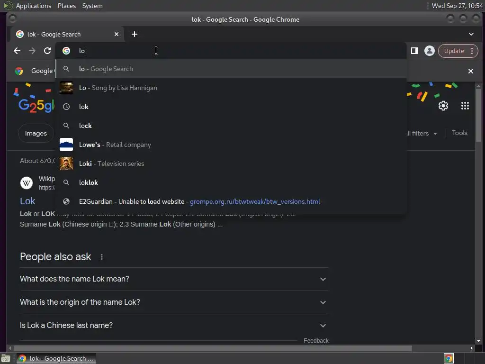
Task: Switch to the Images filter
Action: point(36,133)
